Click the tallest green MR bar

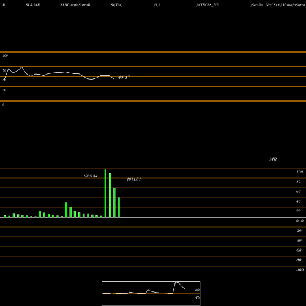pyautogui.click(x=105, y=193)
